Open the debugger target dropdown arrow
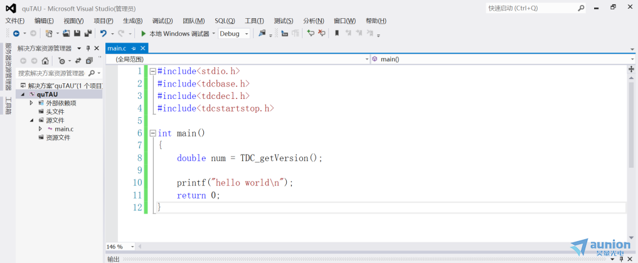638x263 pixels. pyautogui.click(x=214, y=34)
